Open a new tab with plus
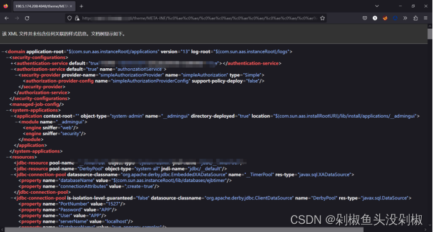This screenshot has width=433, height=232. 81,6
